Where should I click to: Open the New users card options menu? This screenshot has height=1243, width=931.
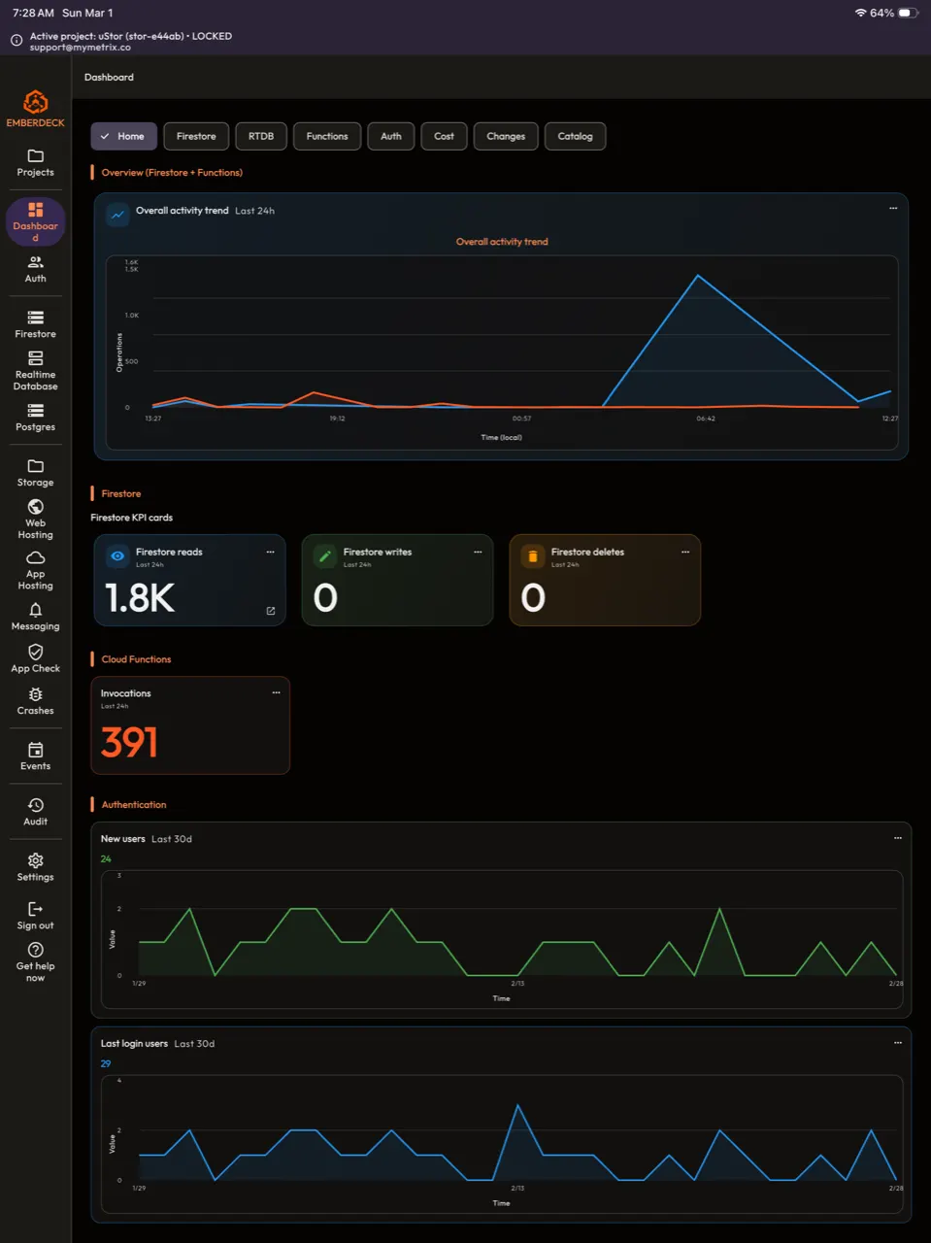pos(896,838)
